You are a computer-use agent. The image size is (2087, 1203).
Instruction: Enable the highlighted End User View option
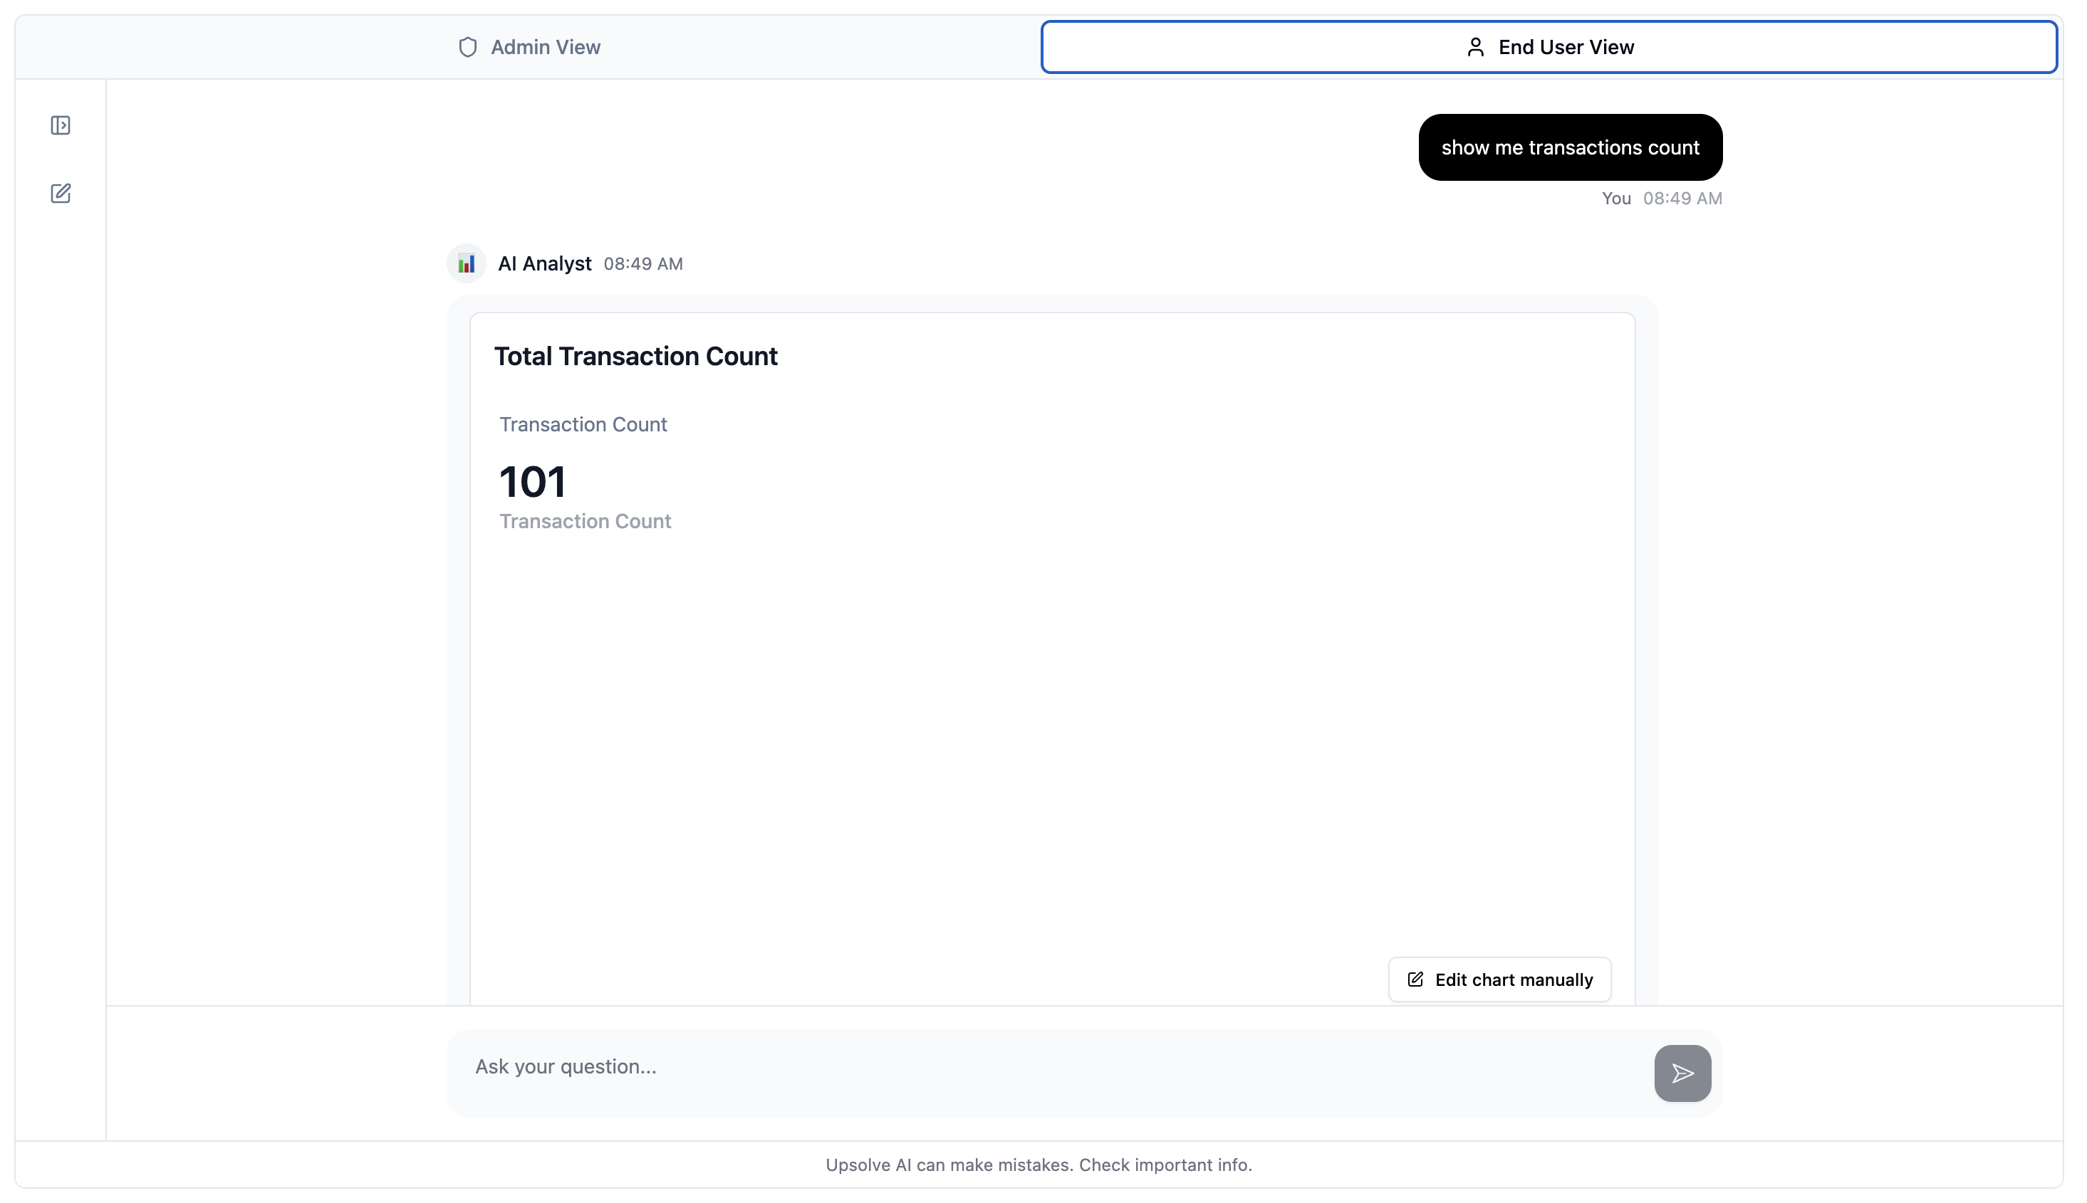coord(1549,47)
